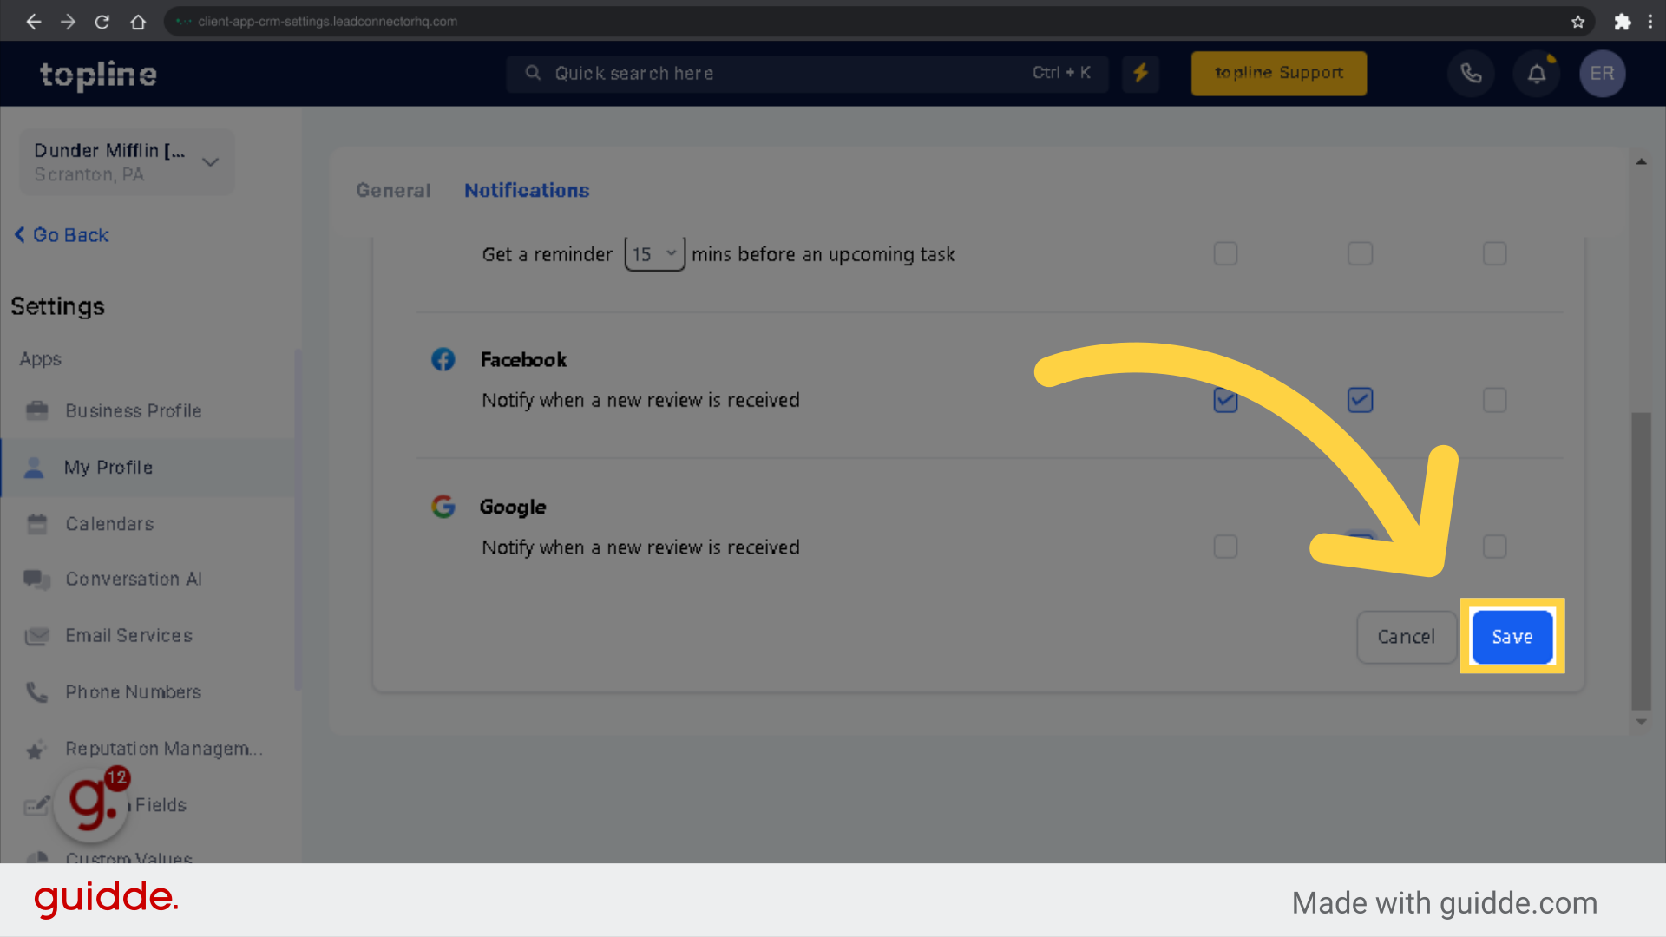Change reminder minutes dropdown to different value
This screenshot has height=937, width=1666.
click(653, 254)
